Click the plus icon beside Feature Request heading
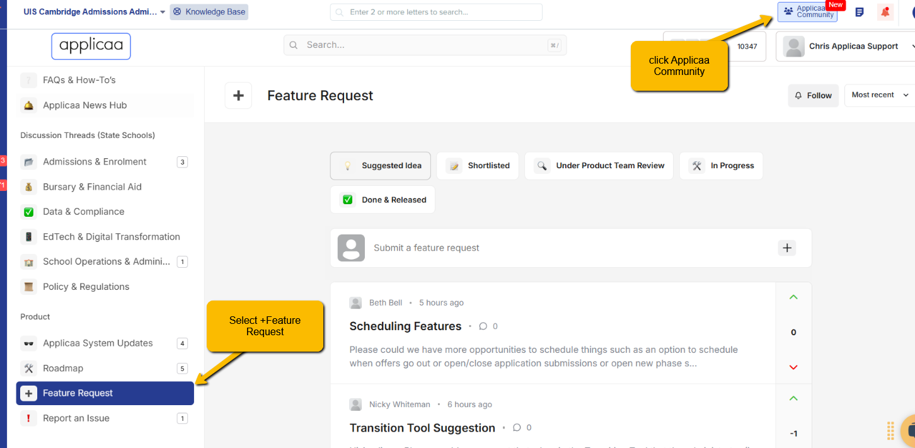The image size is (915, 448). click(x=238, y=96)
